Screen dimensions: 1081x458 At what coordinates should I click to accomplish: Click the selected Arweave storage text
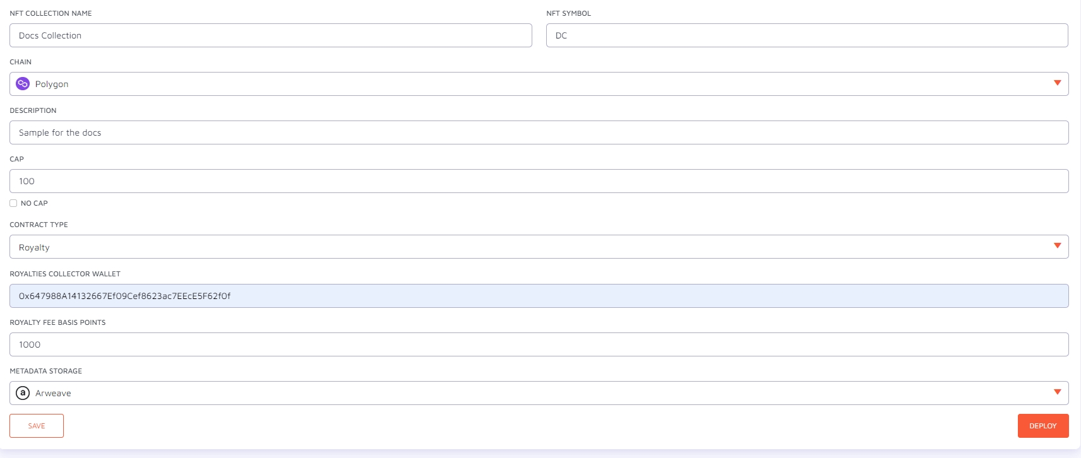53,393
